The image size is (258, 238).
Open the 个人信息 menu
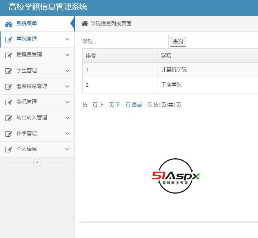click(x=37, y=149)
